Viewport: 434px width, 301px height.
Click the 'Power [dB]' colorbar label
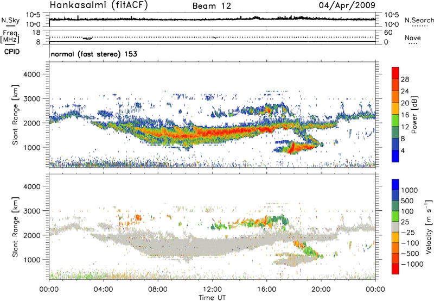pos(414,115)
